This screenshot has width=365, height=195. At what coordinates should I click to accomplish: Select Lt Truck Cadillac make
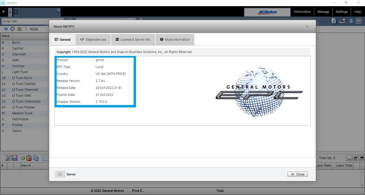(25, 84)
